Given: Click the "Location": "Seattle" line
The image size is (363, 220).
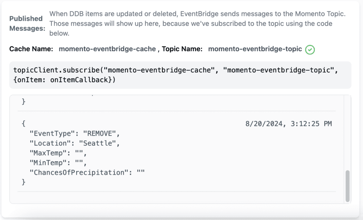Looking at the screenshot, I should [74, 143].
